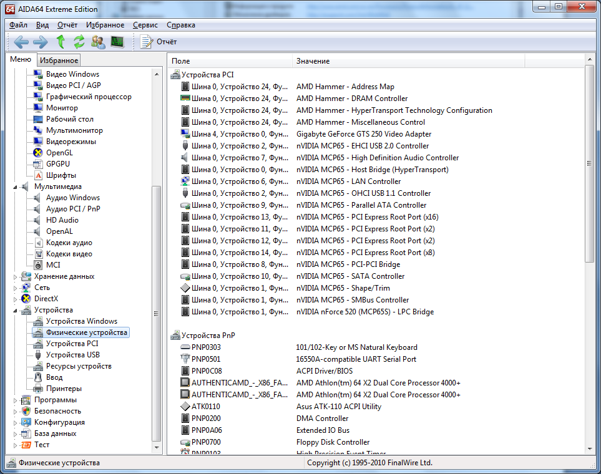Viewport: 601px width, 474px height.
Task: Select Устройства Windows in the tree
Action: tap(82, 321)
